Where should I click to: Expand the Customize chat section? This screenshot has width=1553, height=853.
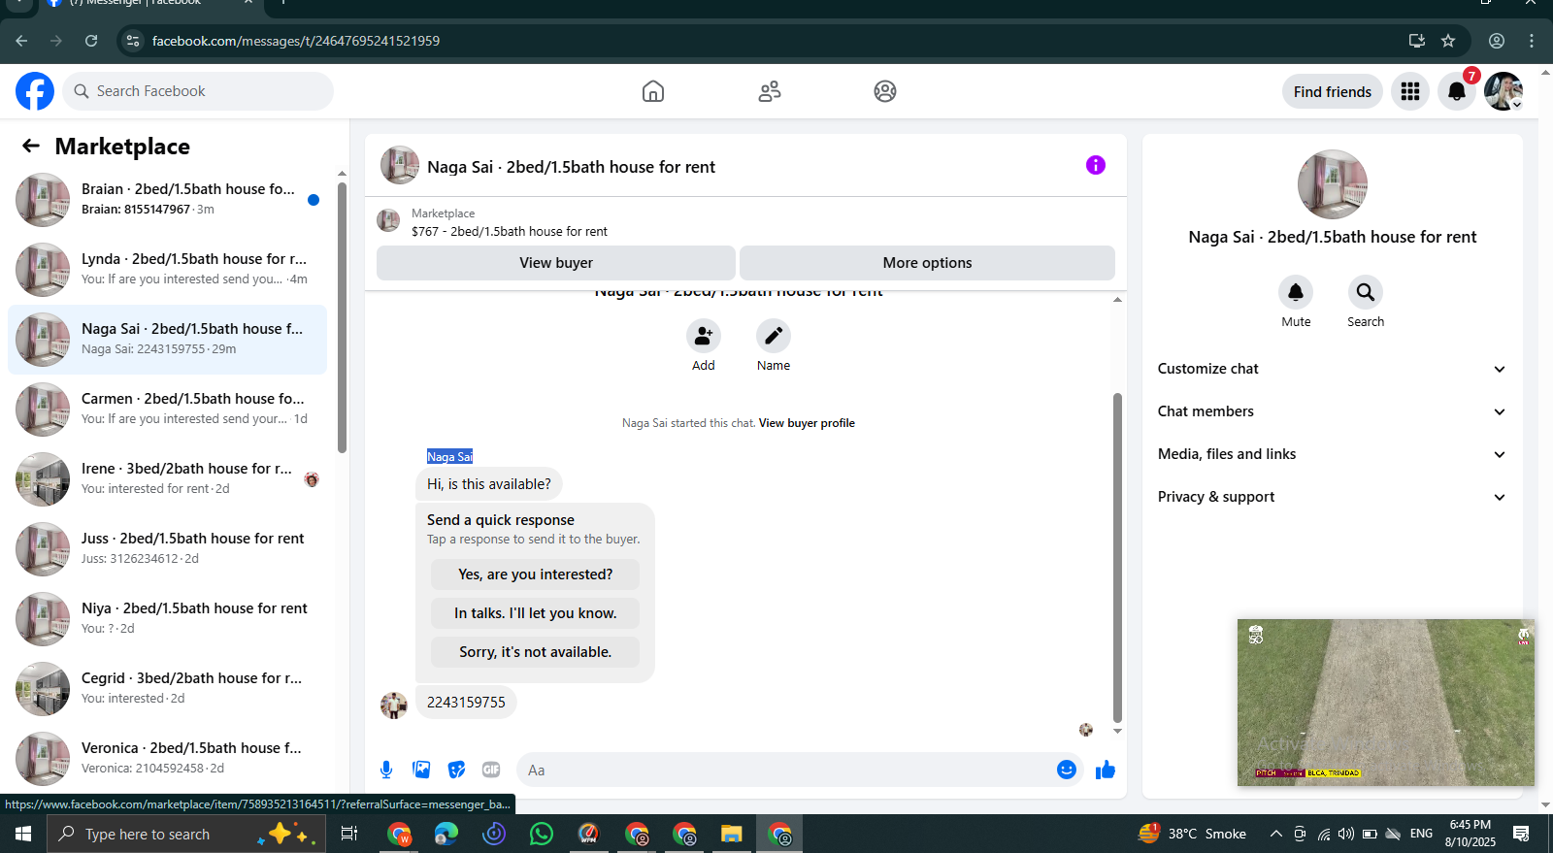[1333, 369]
